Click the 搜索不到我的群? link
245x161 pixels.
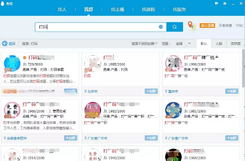point(144,44)
